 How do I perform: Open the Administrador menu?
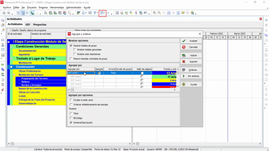(74, 8)
